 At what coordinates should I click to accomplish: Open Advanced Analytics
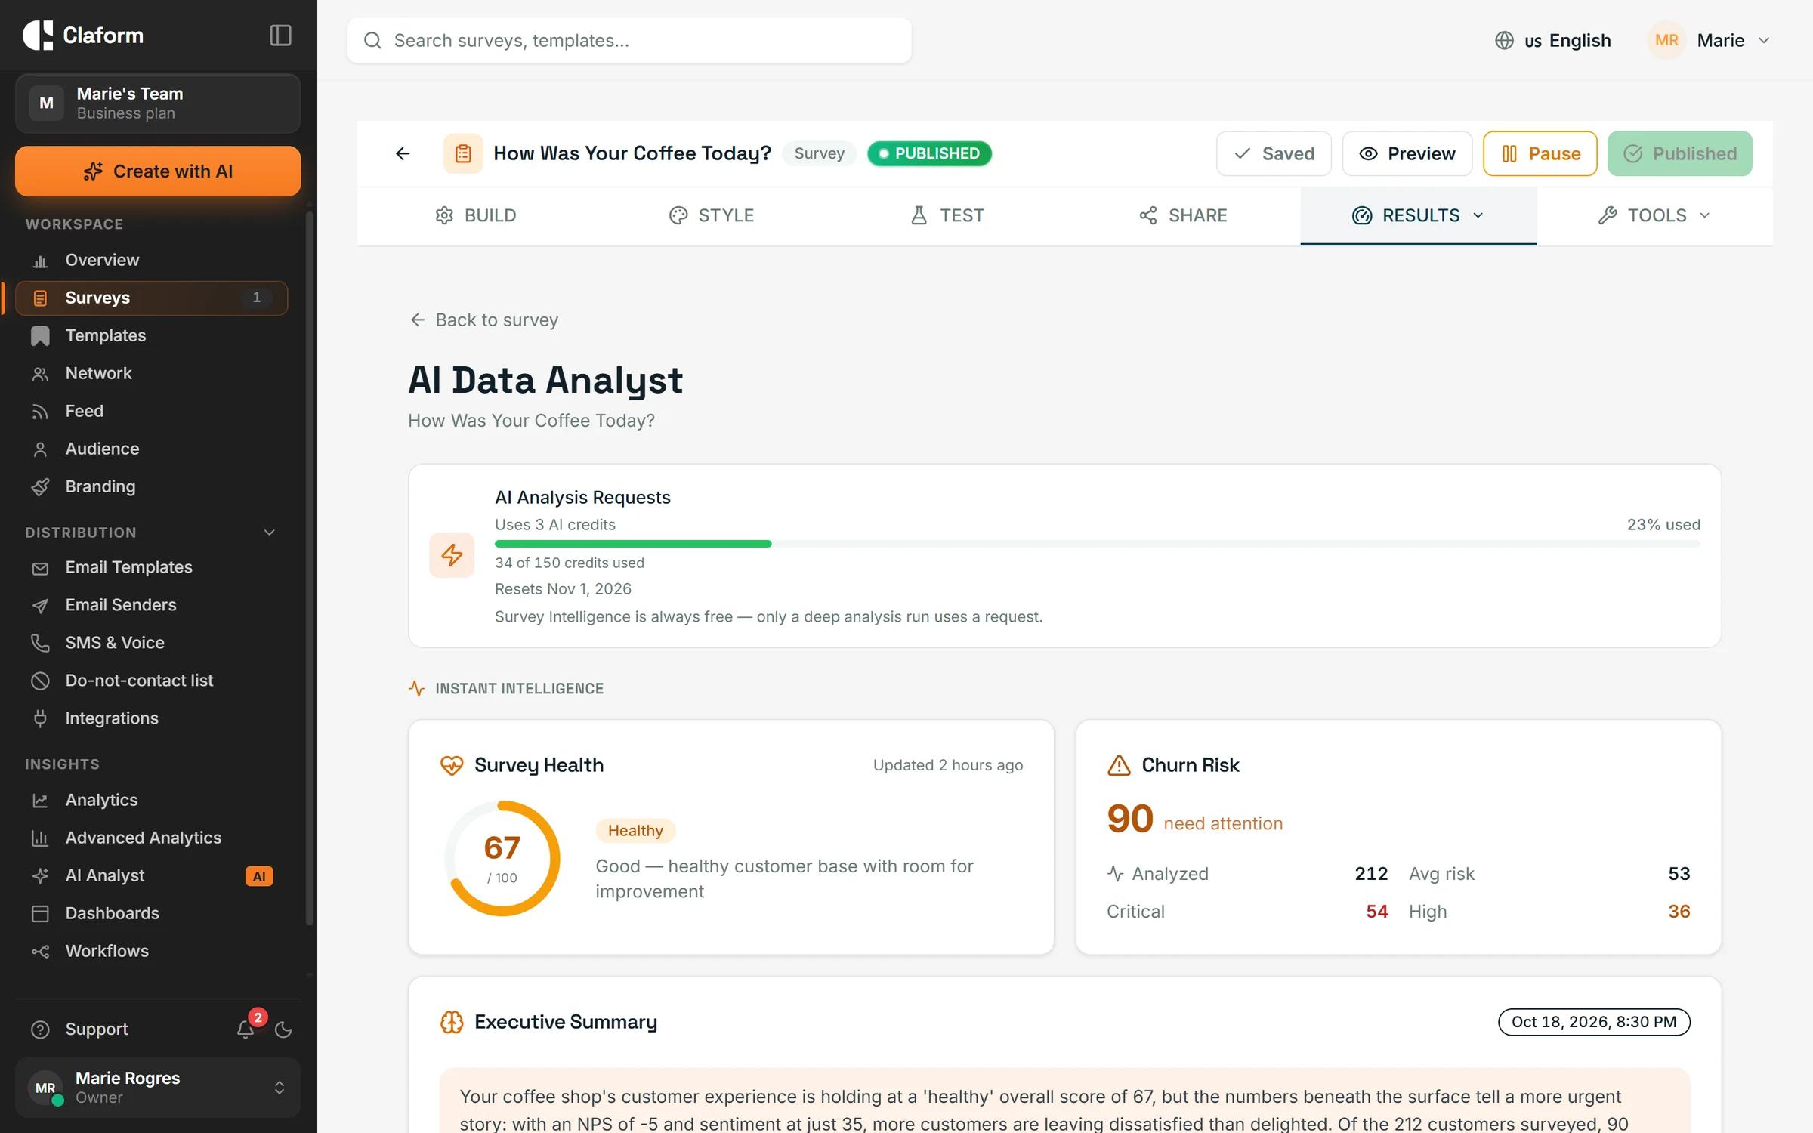[x=151, y=838]
